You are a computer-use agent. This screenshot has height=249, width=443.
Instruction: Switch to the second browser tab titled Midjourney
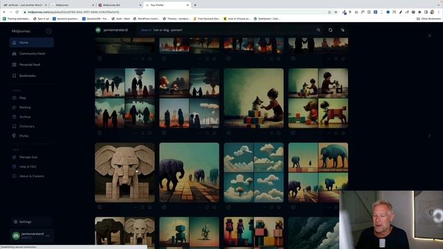[x=72, y=5]
